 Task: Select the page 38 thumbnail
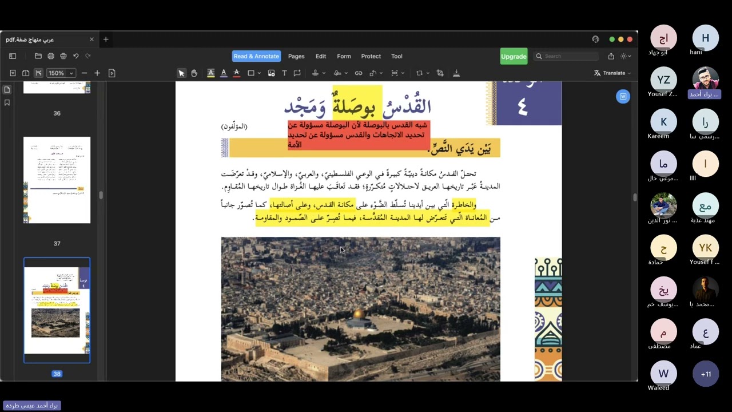click(x=57, y=310)
